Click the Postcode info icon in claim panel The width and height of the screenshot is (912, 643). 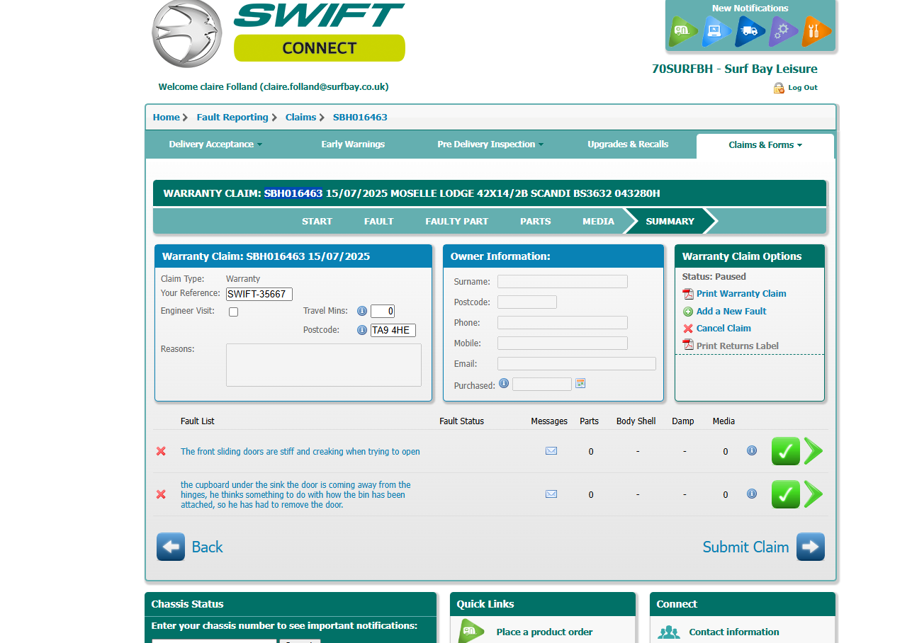[362, 330]
